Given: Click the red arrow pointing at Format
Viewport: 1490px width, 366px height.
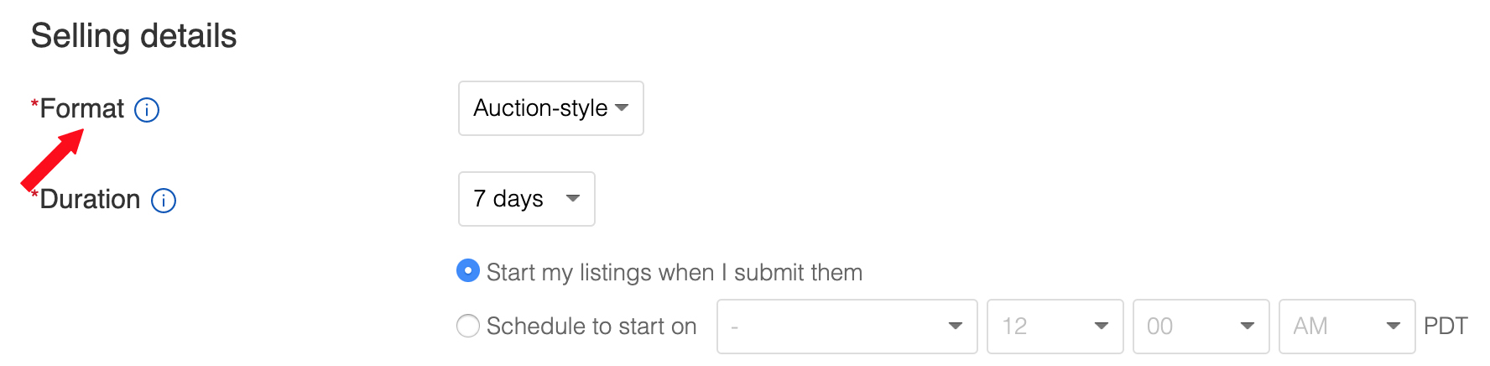Looking at the screenshot, I should click(x=52, y=159).
